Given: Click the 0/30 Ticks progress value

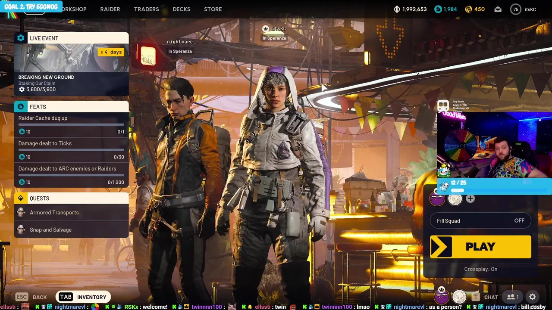Looking at the screenshot, I should pyautogui.click(x=119, y=157).
